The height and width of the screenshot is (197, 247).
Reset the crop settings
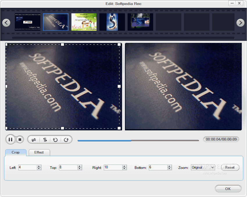(x=230, y=167)
